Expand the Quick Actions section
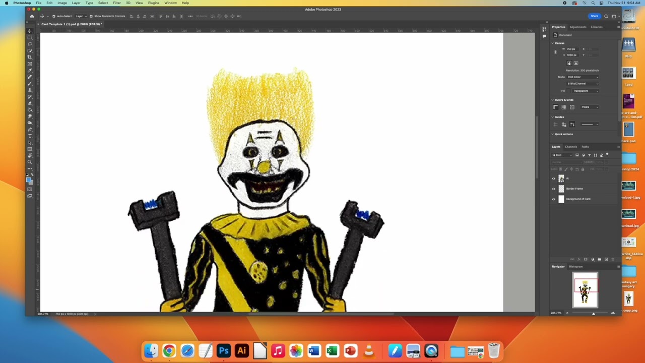Screen dimensions: 645x363 coord(553,134)
